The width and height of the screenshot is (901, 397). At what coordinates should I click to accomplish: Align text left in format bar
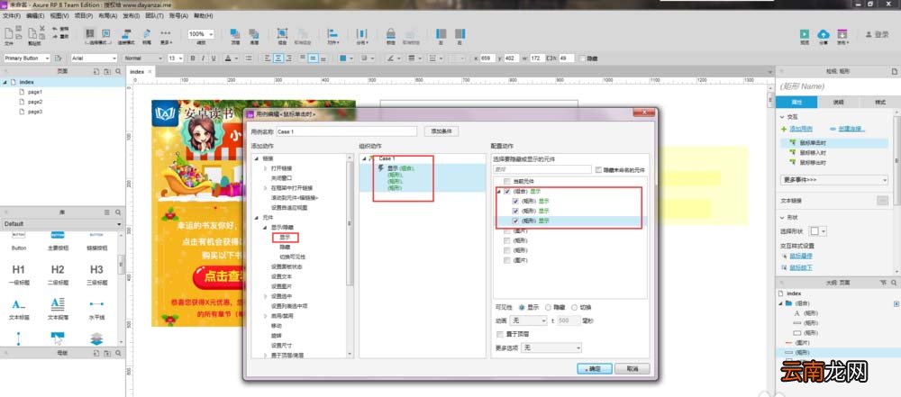(268, 58)
